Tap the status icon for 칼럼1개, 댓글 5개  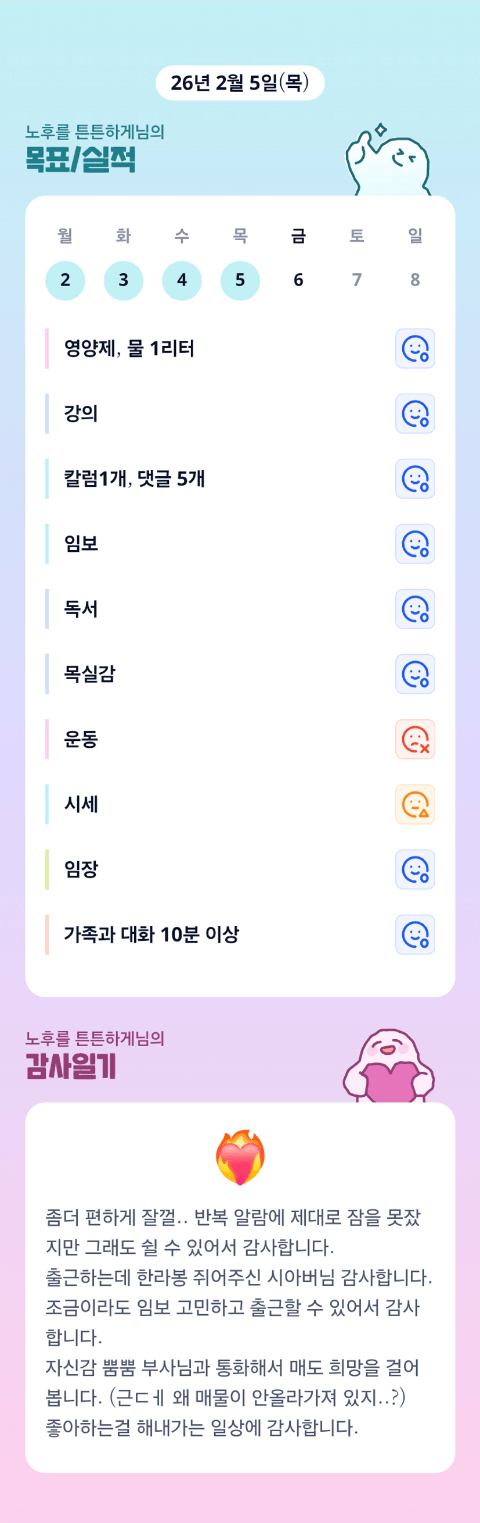click(x=414, y=479)
